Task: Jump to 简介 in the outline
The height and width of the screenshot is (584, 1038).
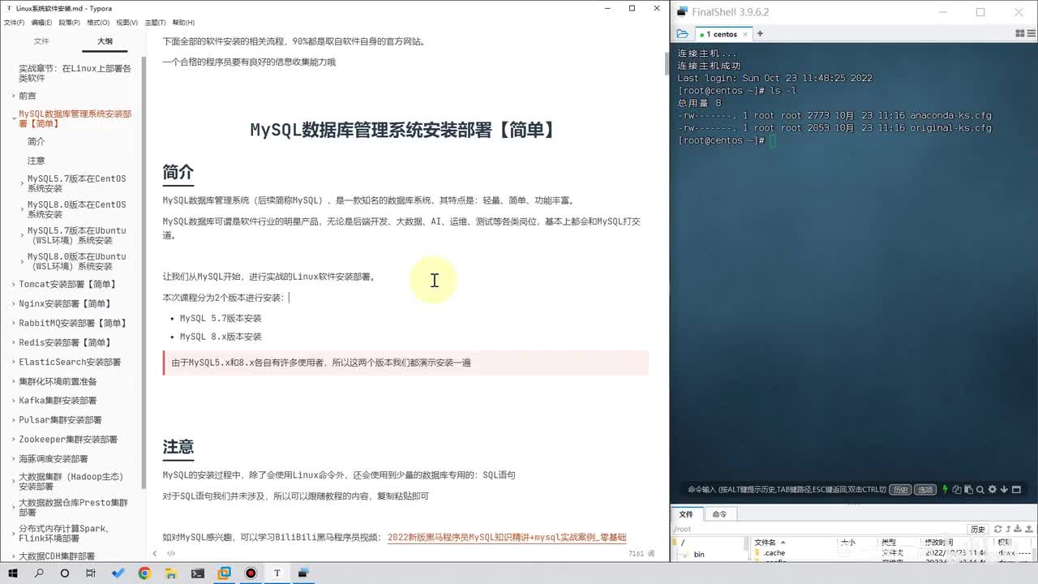Action: click(36, 141)
